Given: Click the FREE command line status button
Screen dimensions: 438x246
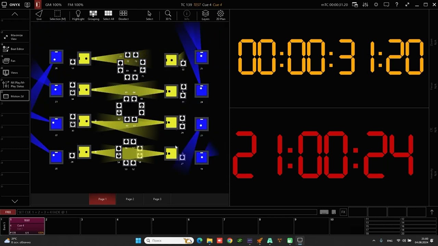Looking at the screenshot, I should pos(8,212).
